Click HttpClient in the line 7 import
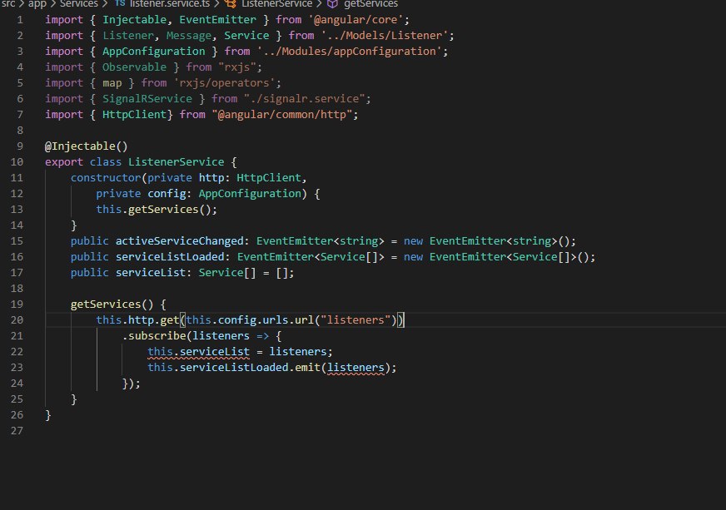The image size is (726, 510). (x=134, y=114)
